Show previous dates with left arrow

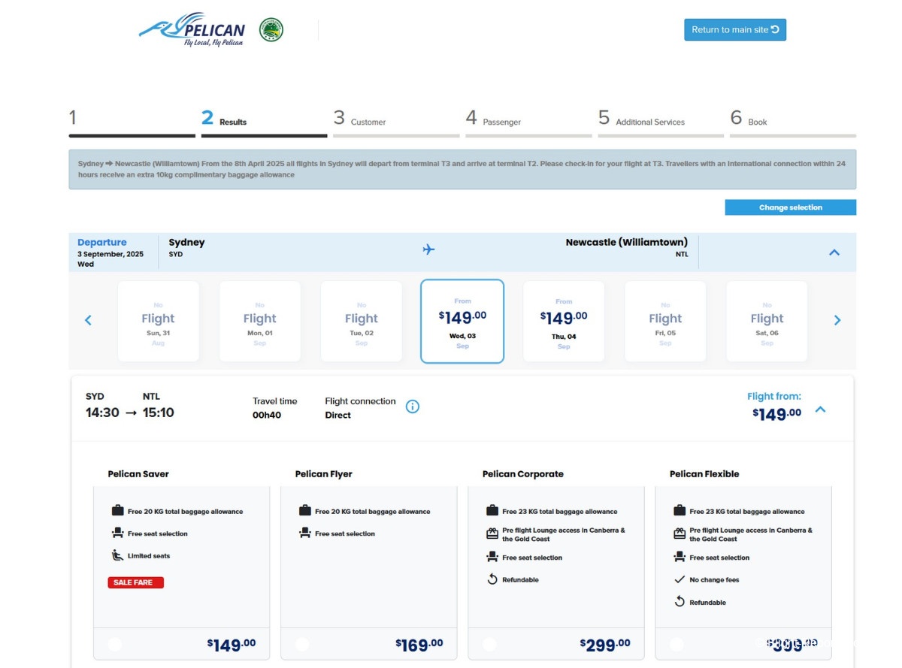[x=88, y=321]
